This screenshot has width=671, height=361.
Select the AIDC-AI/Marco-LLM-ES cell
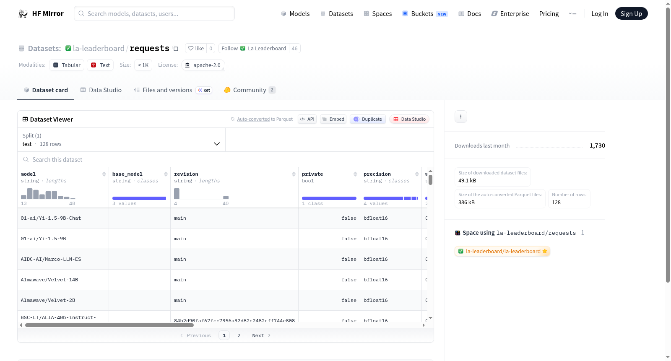coord(63,259)
